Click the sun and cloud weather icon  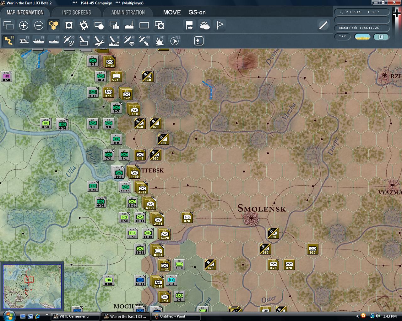pyautogui.click(x=204, y=25)
